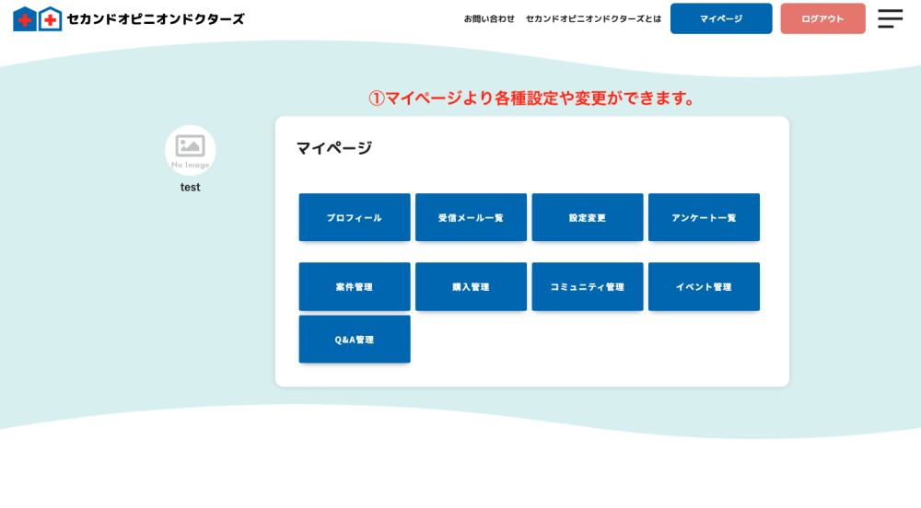This screenshot has height=508, width=921.
Task: Open the お問い合わせ contact link
Action: [489, 18]
